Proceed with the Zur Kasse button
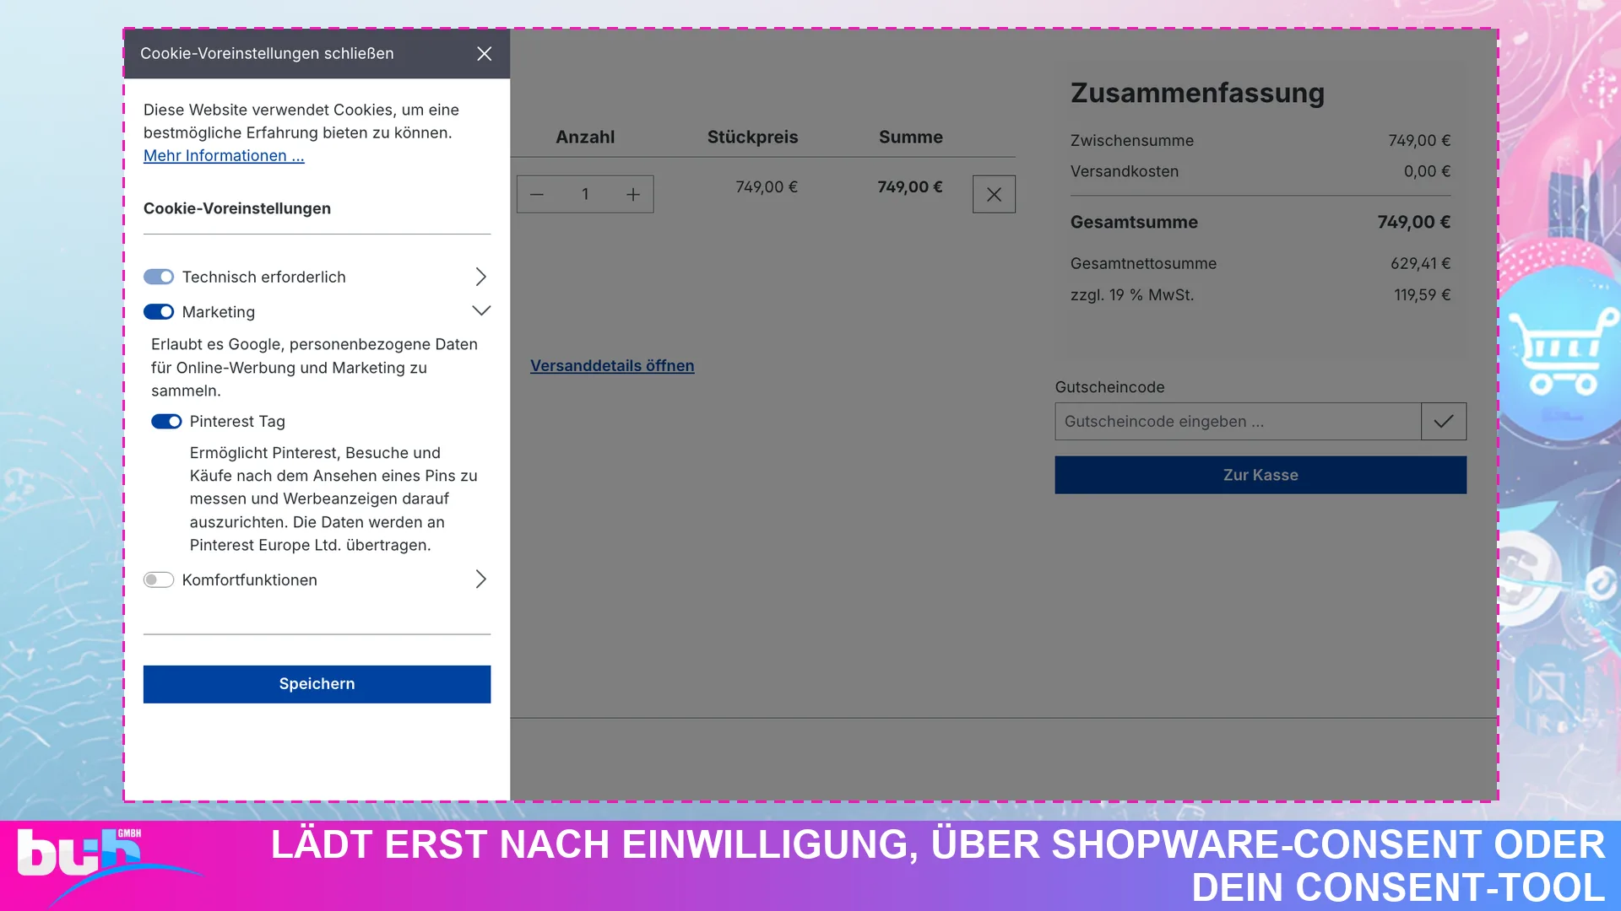The image size is (1621, 911). (x=1260, y=475)
